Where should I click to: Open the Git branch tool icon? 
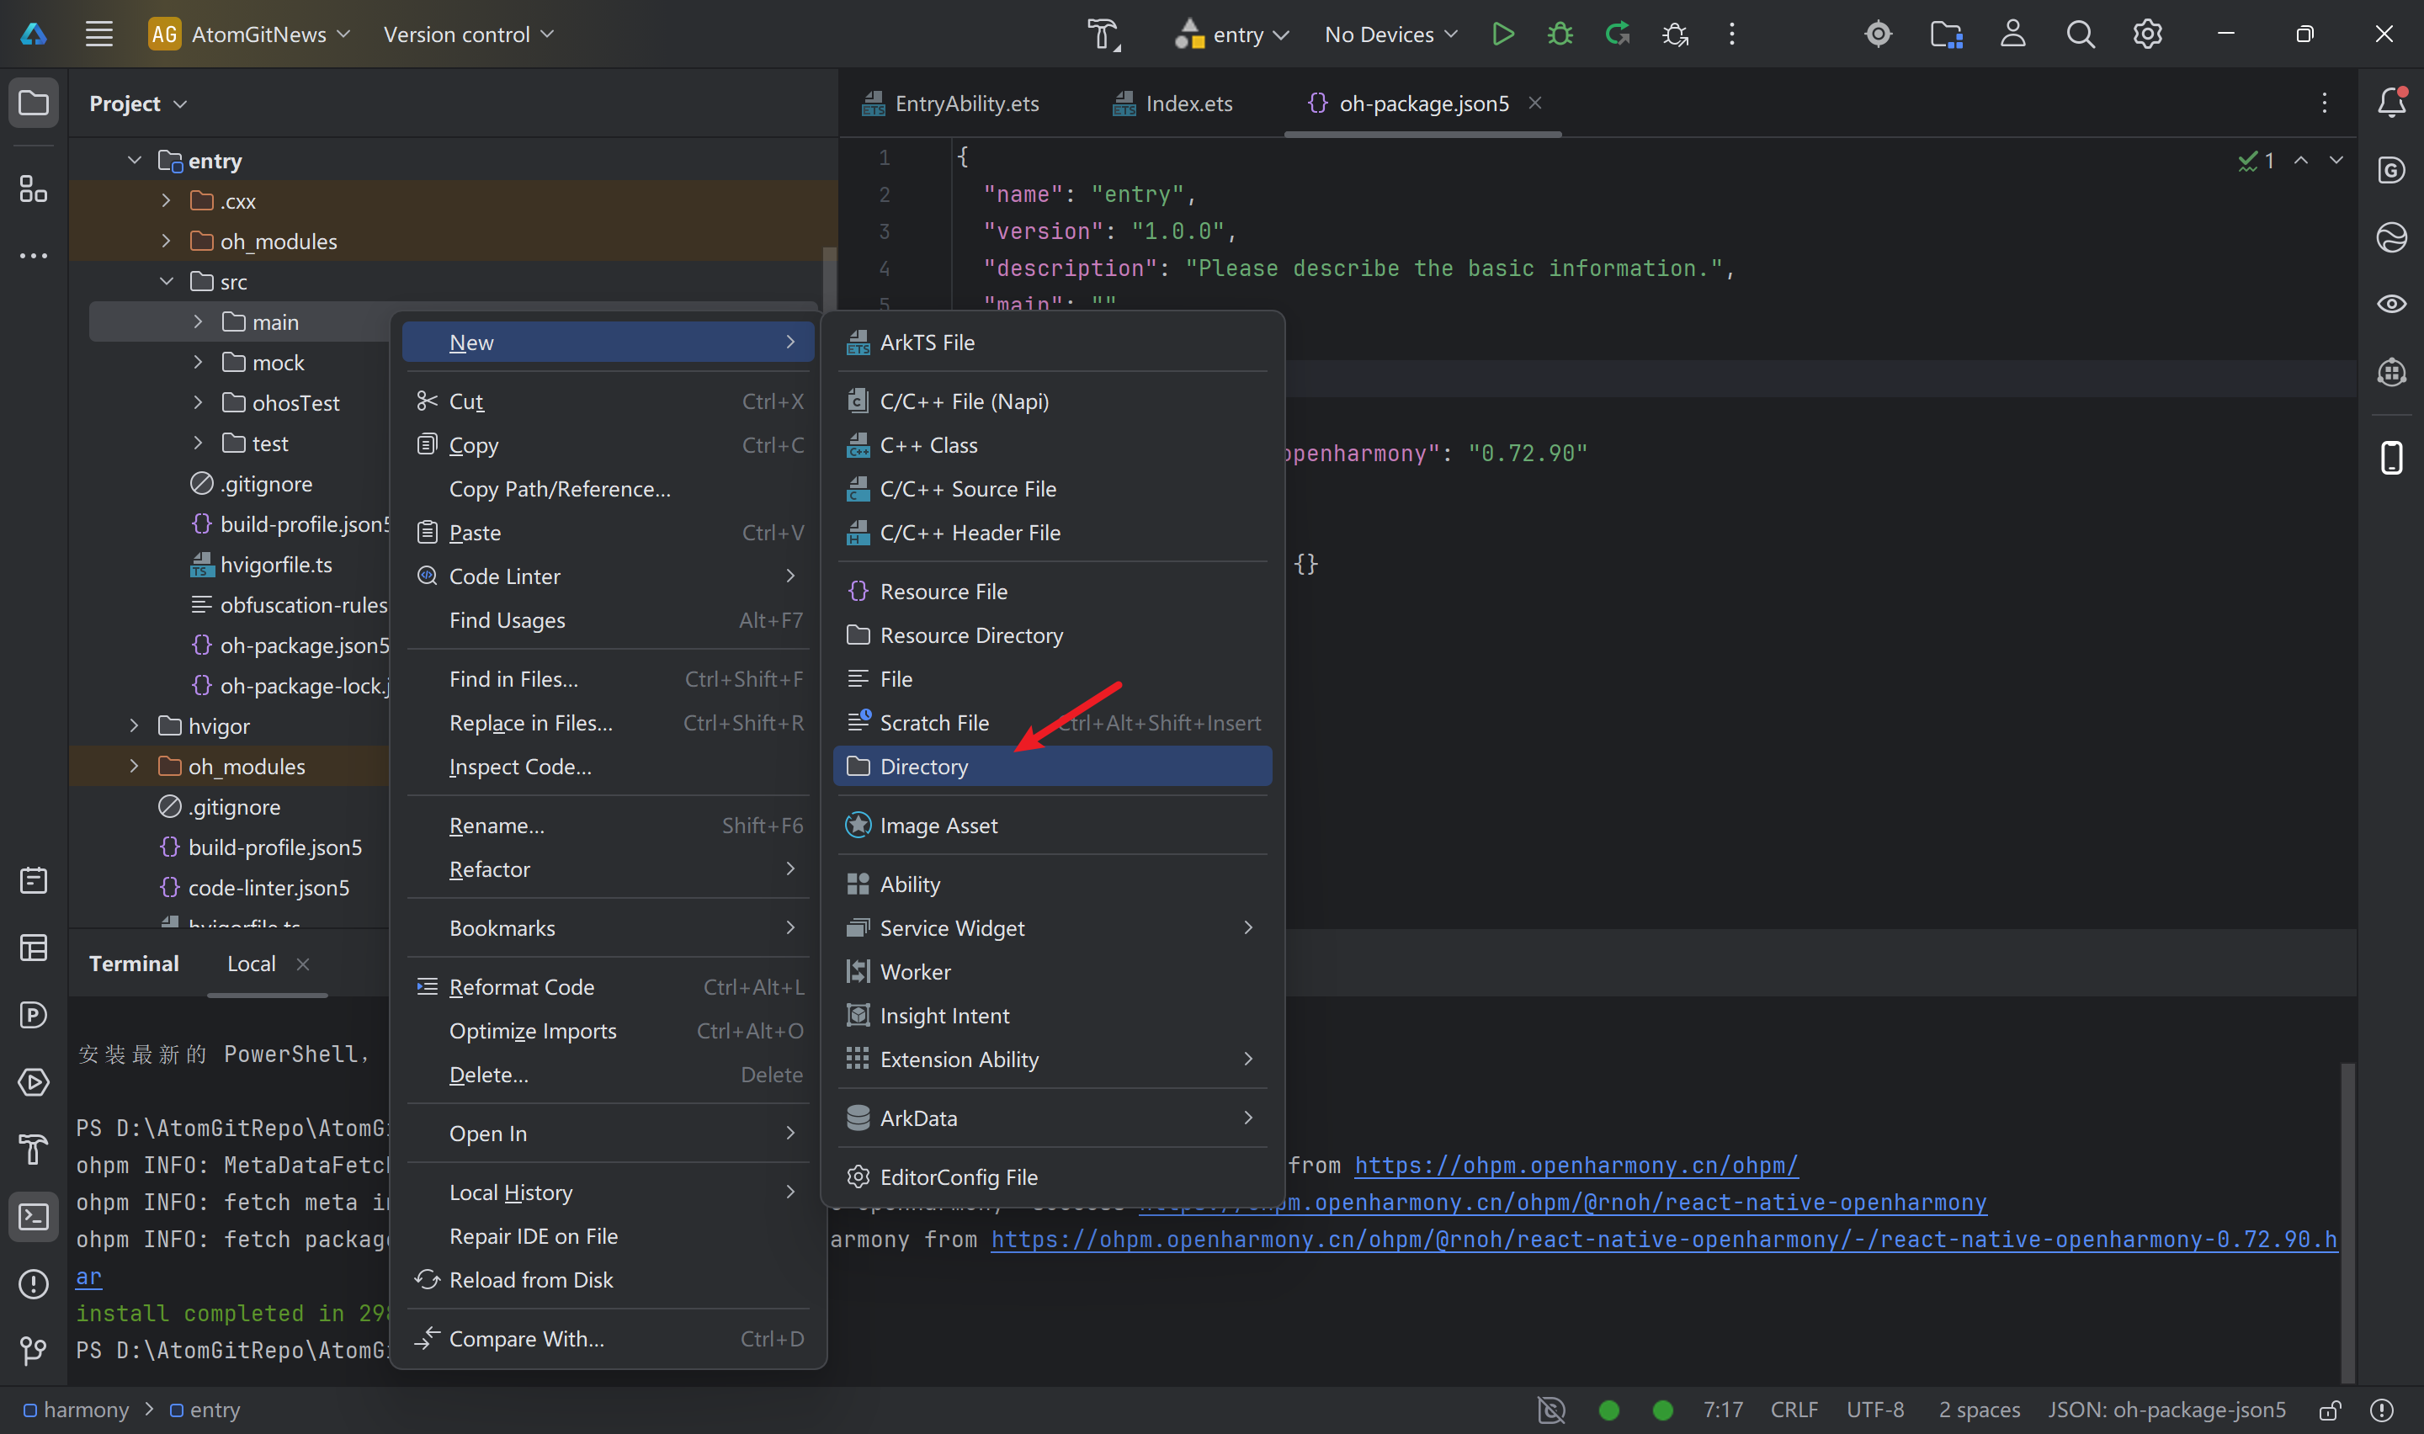click(x=34, y=1350)
